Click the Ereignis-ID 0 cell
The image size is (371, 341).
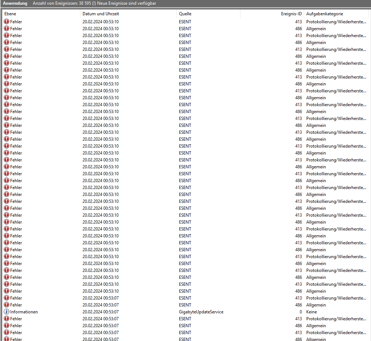click(x=301, y=312)
